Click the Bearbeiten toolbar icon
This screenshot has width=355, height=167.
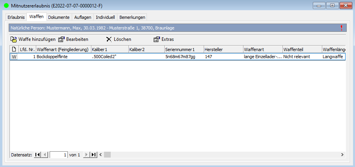(x=61, y=39)
